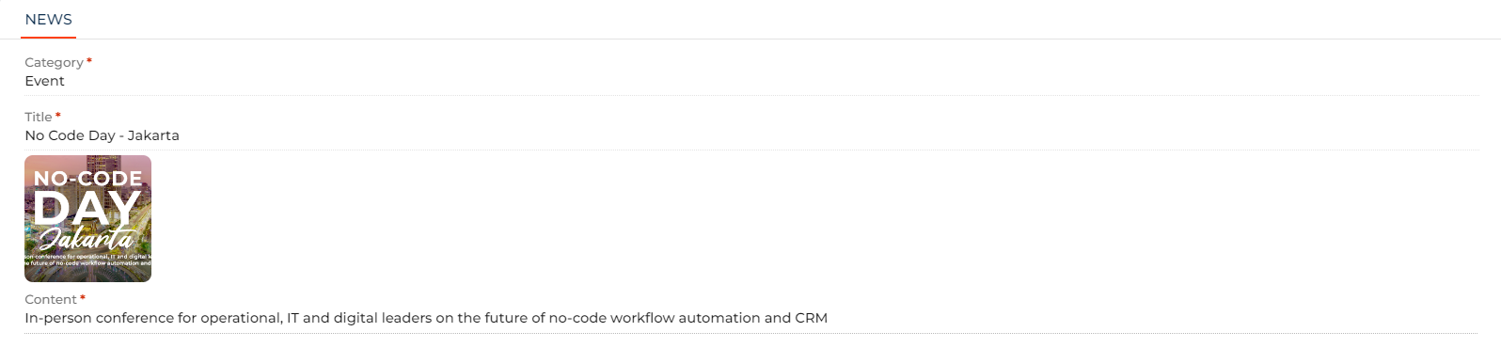This screenshot has height=348, width=1501.
Task: Click the large DAY text in the image
Action: (x=87, y=208)
